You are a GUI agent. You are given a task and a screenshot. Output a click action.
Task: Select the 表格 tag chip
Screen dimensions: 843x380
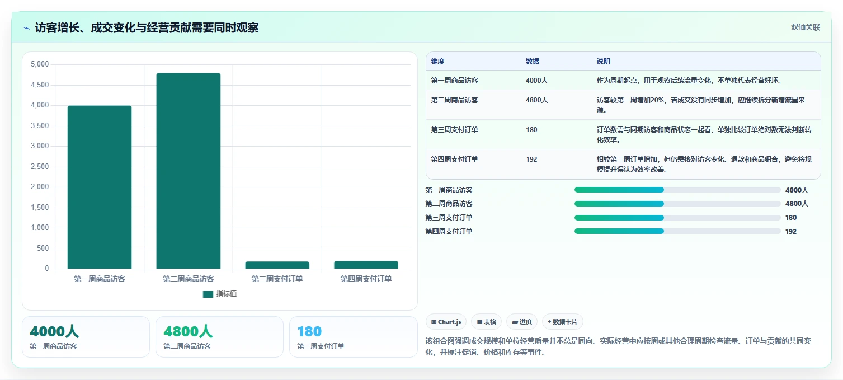(486, 322)
